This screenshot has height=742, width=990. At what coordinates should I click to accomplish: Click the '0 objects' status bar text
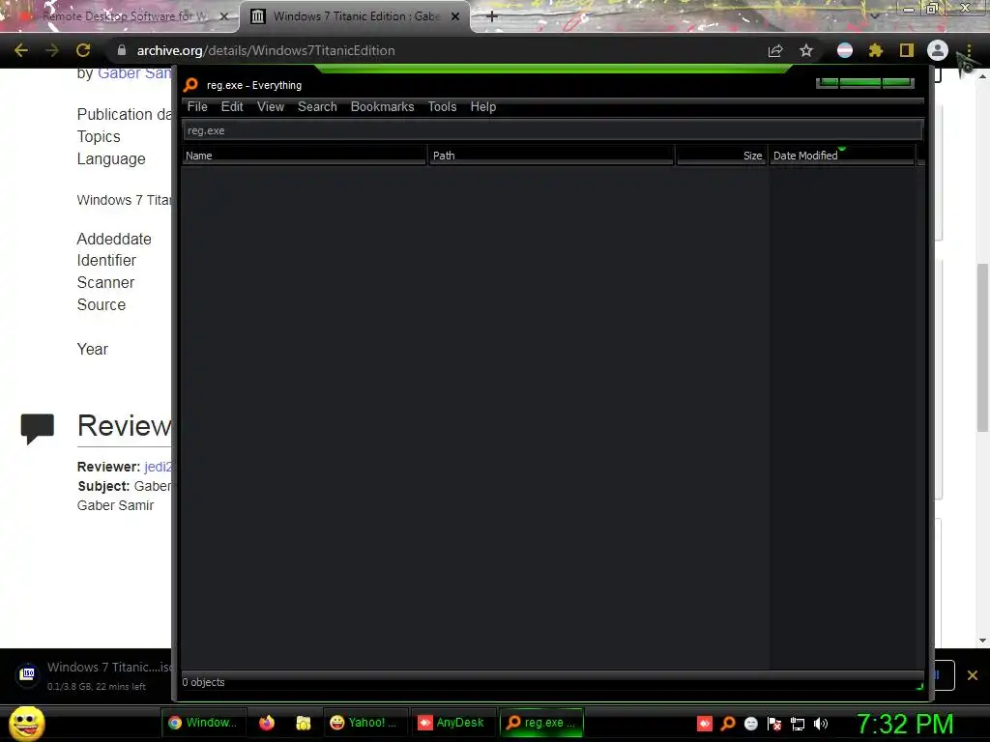(x=203, y=682)
